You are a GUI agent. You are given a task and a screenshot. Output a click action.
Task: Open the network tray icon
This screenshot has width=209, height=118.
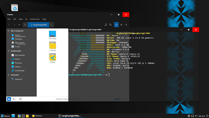click(192, 116)
